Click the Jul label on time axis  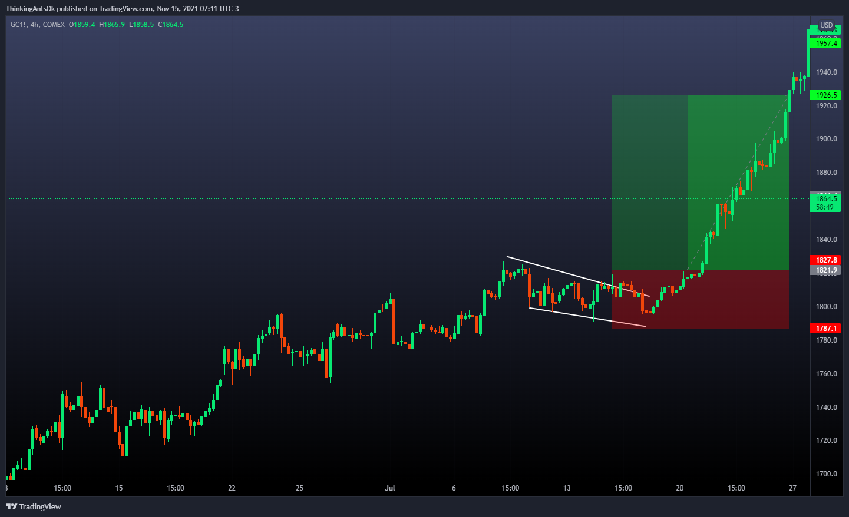(x=389, y=488)
